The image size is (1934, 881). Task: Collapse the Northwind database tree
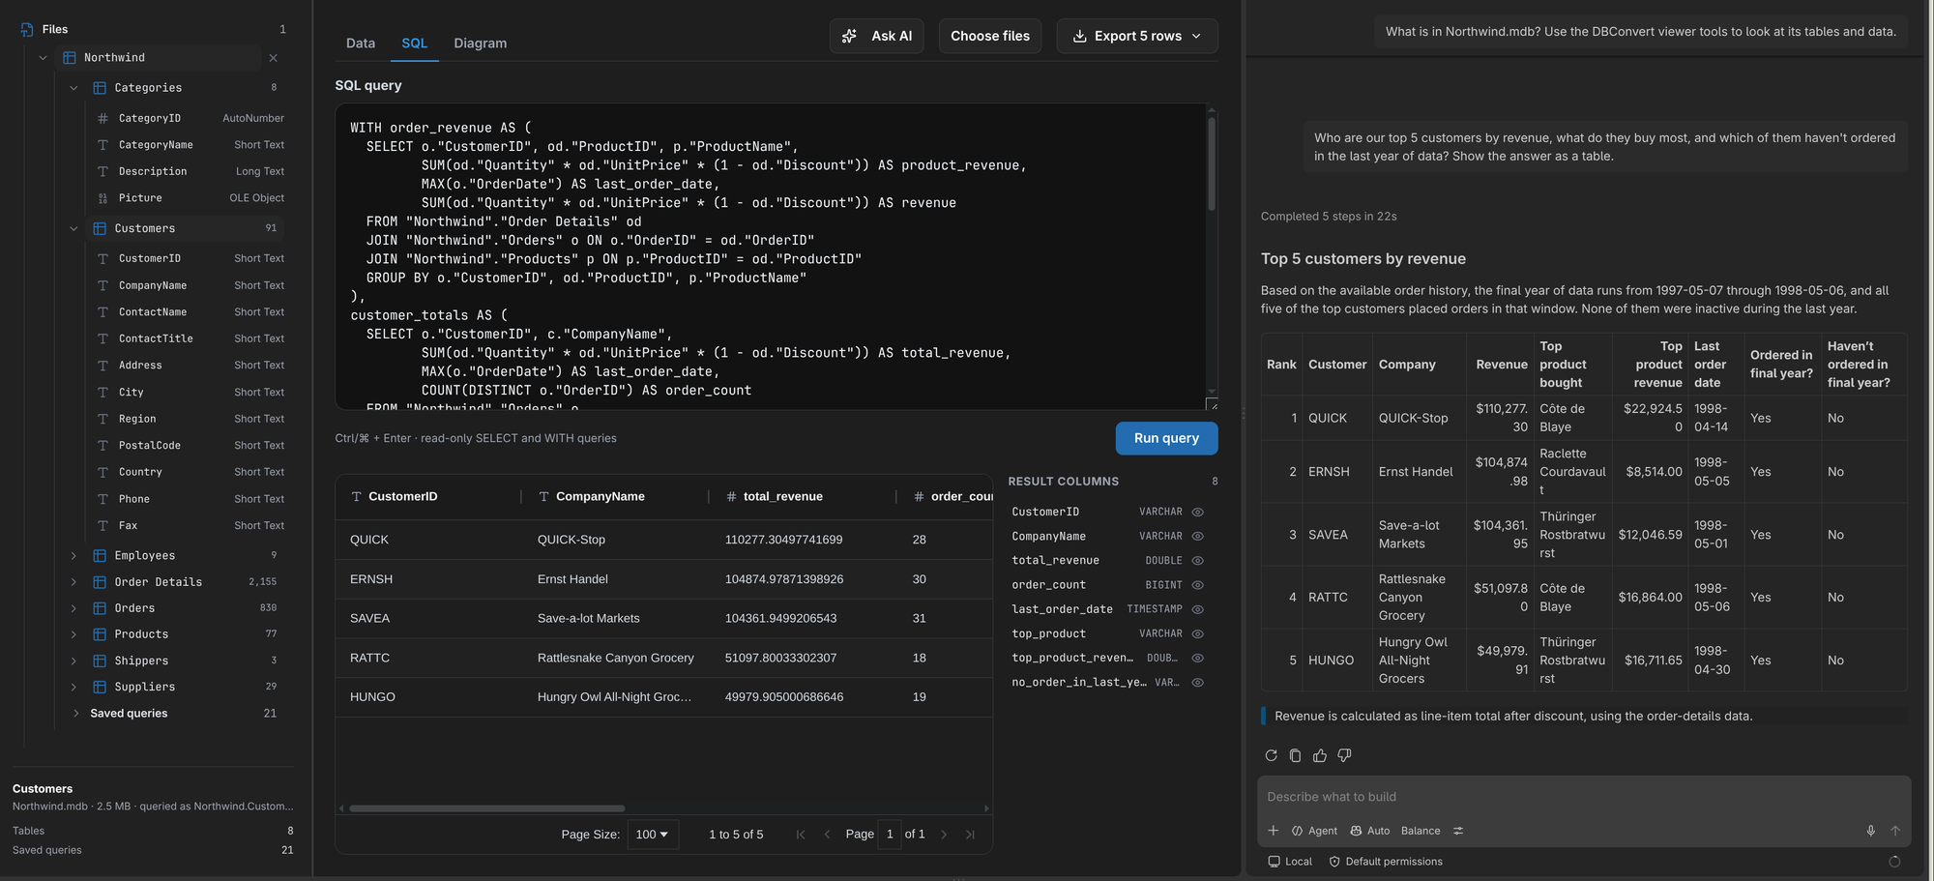point(43,58)
